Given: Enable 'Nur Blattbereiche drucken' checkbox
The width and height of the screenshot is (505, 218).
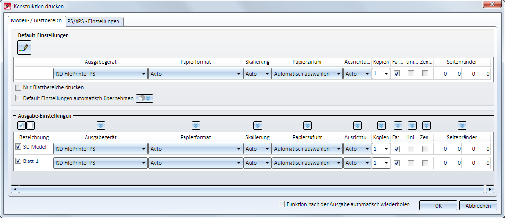Looking at the screenshot, I should click(19, 88).
